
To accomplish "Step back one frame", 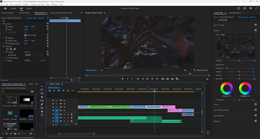I will [143, 79].
